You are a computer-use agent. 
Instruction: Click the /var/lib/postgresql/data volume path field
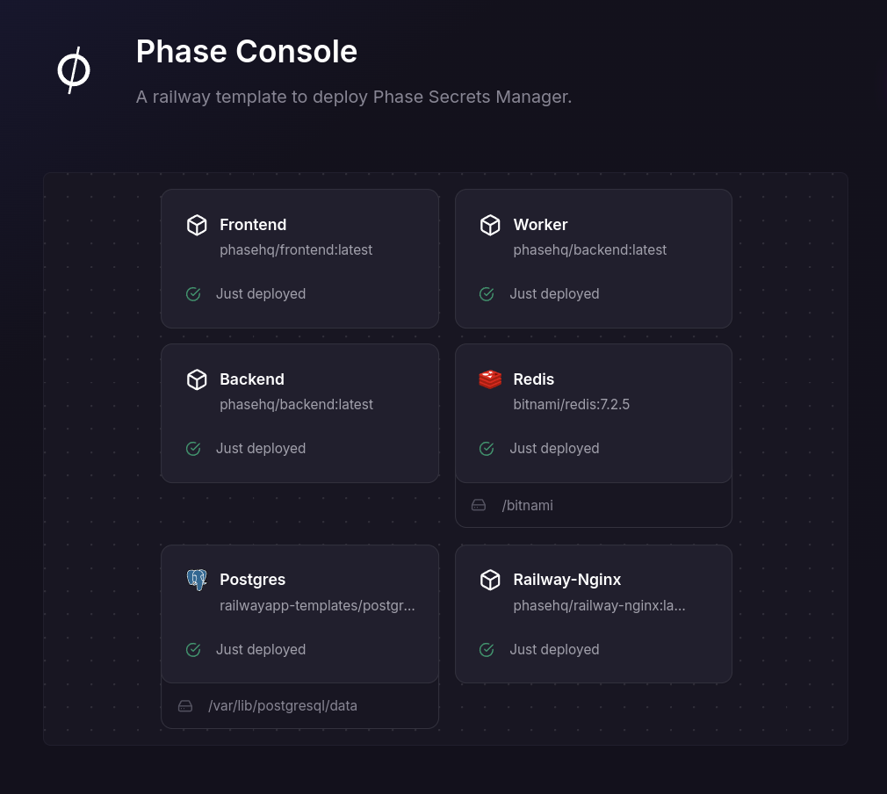pos(283,705)
